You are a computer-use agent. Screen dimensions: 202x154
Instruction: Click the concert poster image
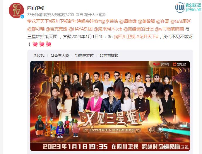tap(110, 106)
